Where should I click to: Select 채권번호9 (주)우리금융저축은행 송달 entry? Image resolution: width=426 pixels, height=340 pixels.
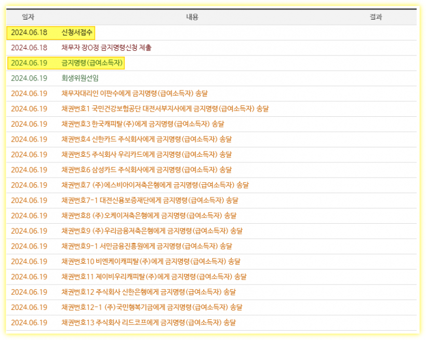click(152, 231)
